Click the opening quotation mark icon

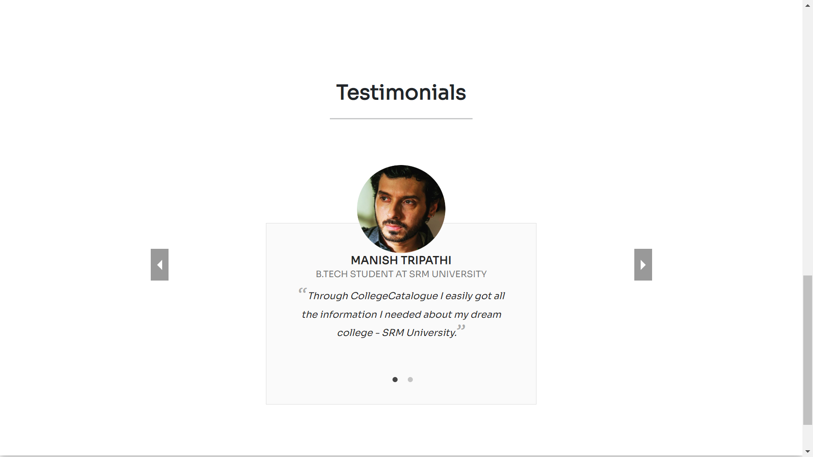[x=301, y=291]
